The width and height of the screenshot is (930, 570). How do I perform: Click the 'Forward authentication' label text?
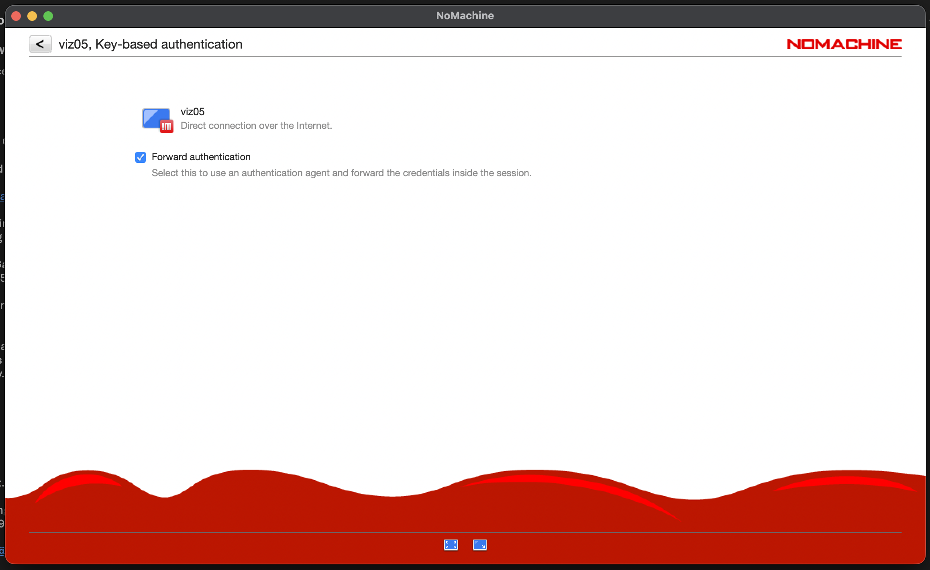click(201, 157)
